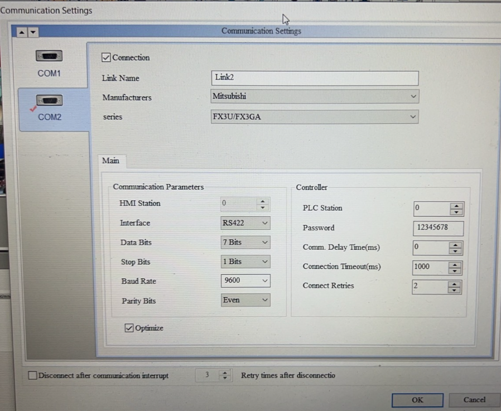
Task: Decrease the Connect Retries value
Action: 454,290
